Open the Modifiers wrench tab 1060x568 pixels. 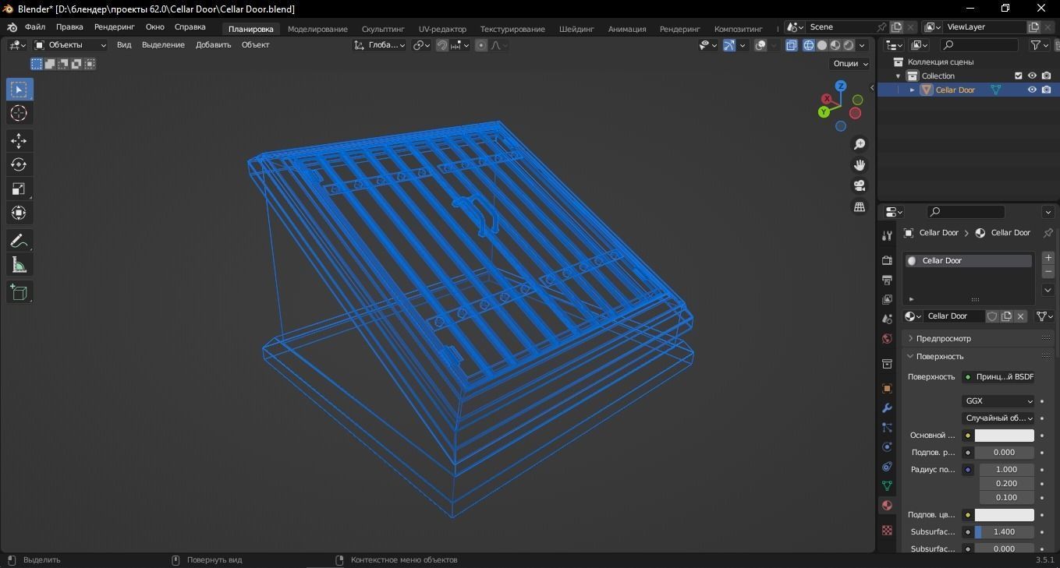887,407
